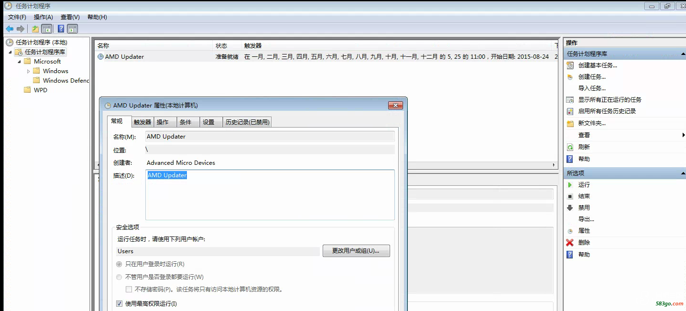Click the WPD folder icon in the tree
Screen dimensions: 686x311
(27, 90)
